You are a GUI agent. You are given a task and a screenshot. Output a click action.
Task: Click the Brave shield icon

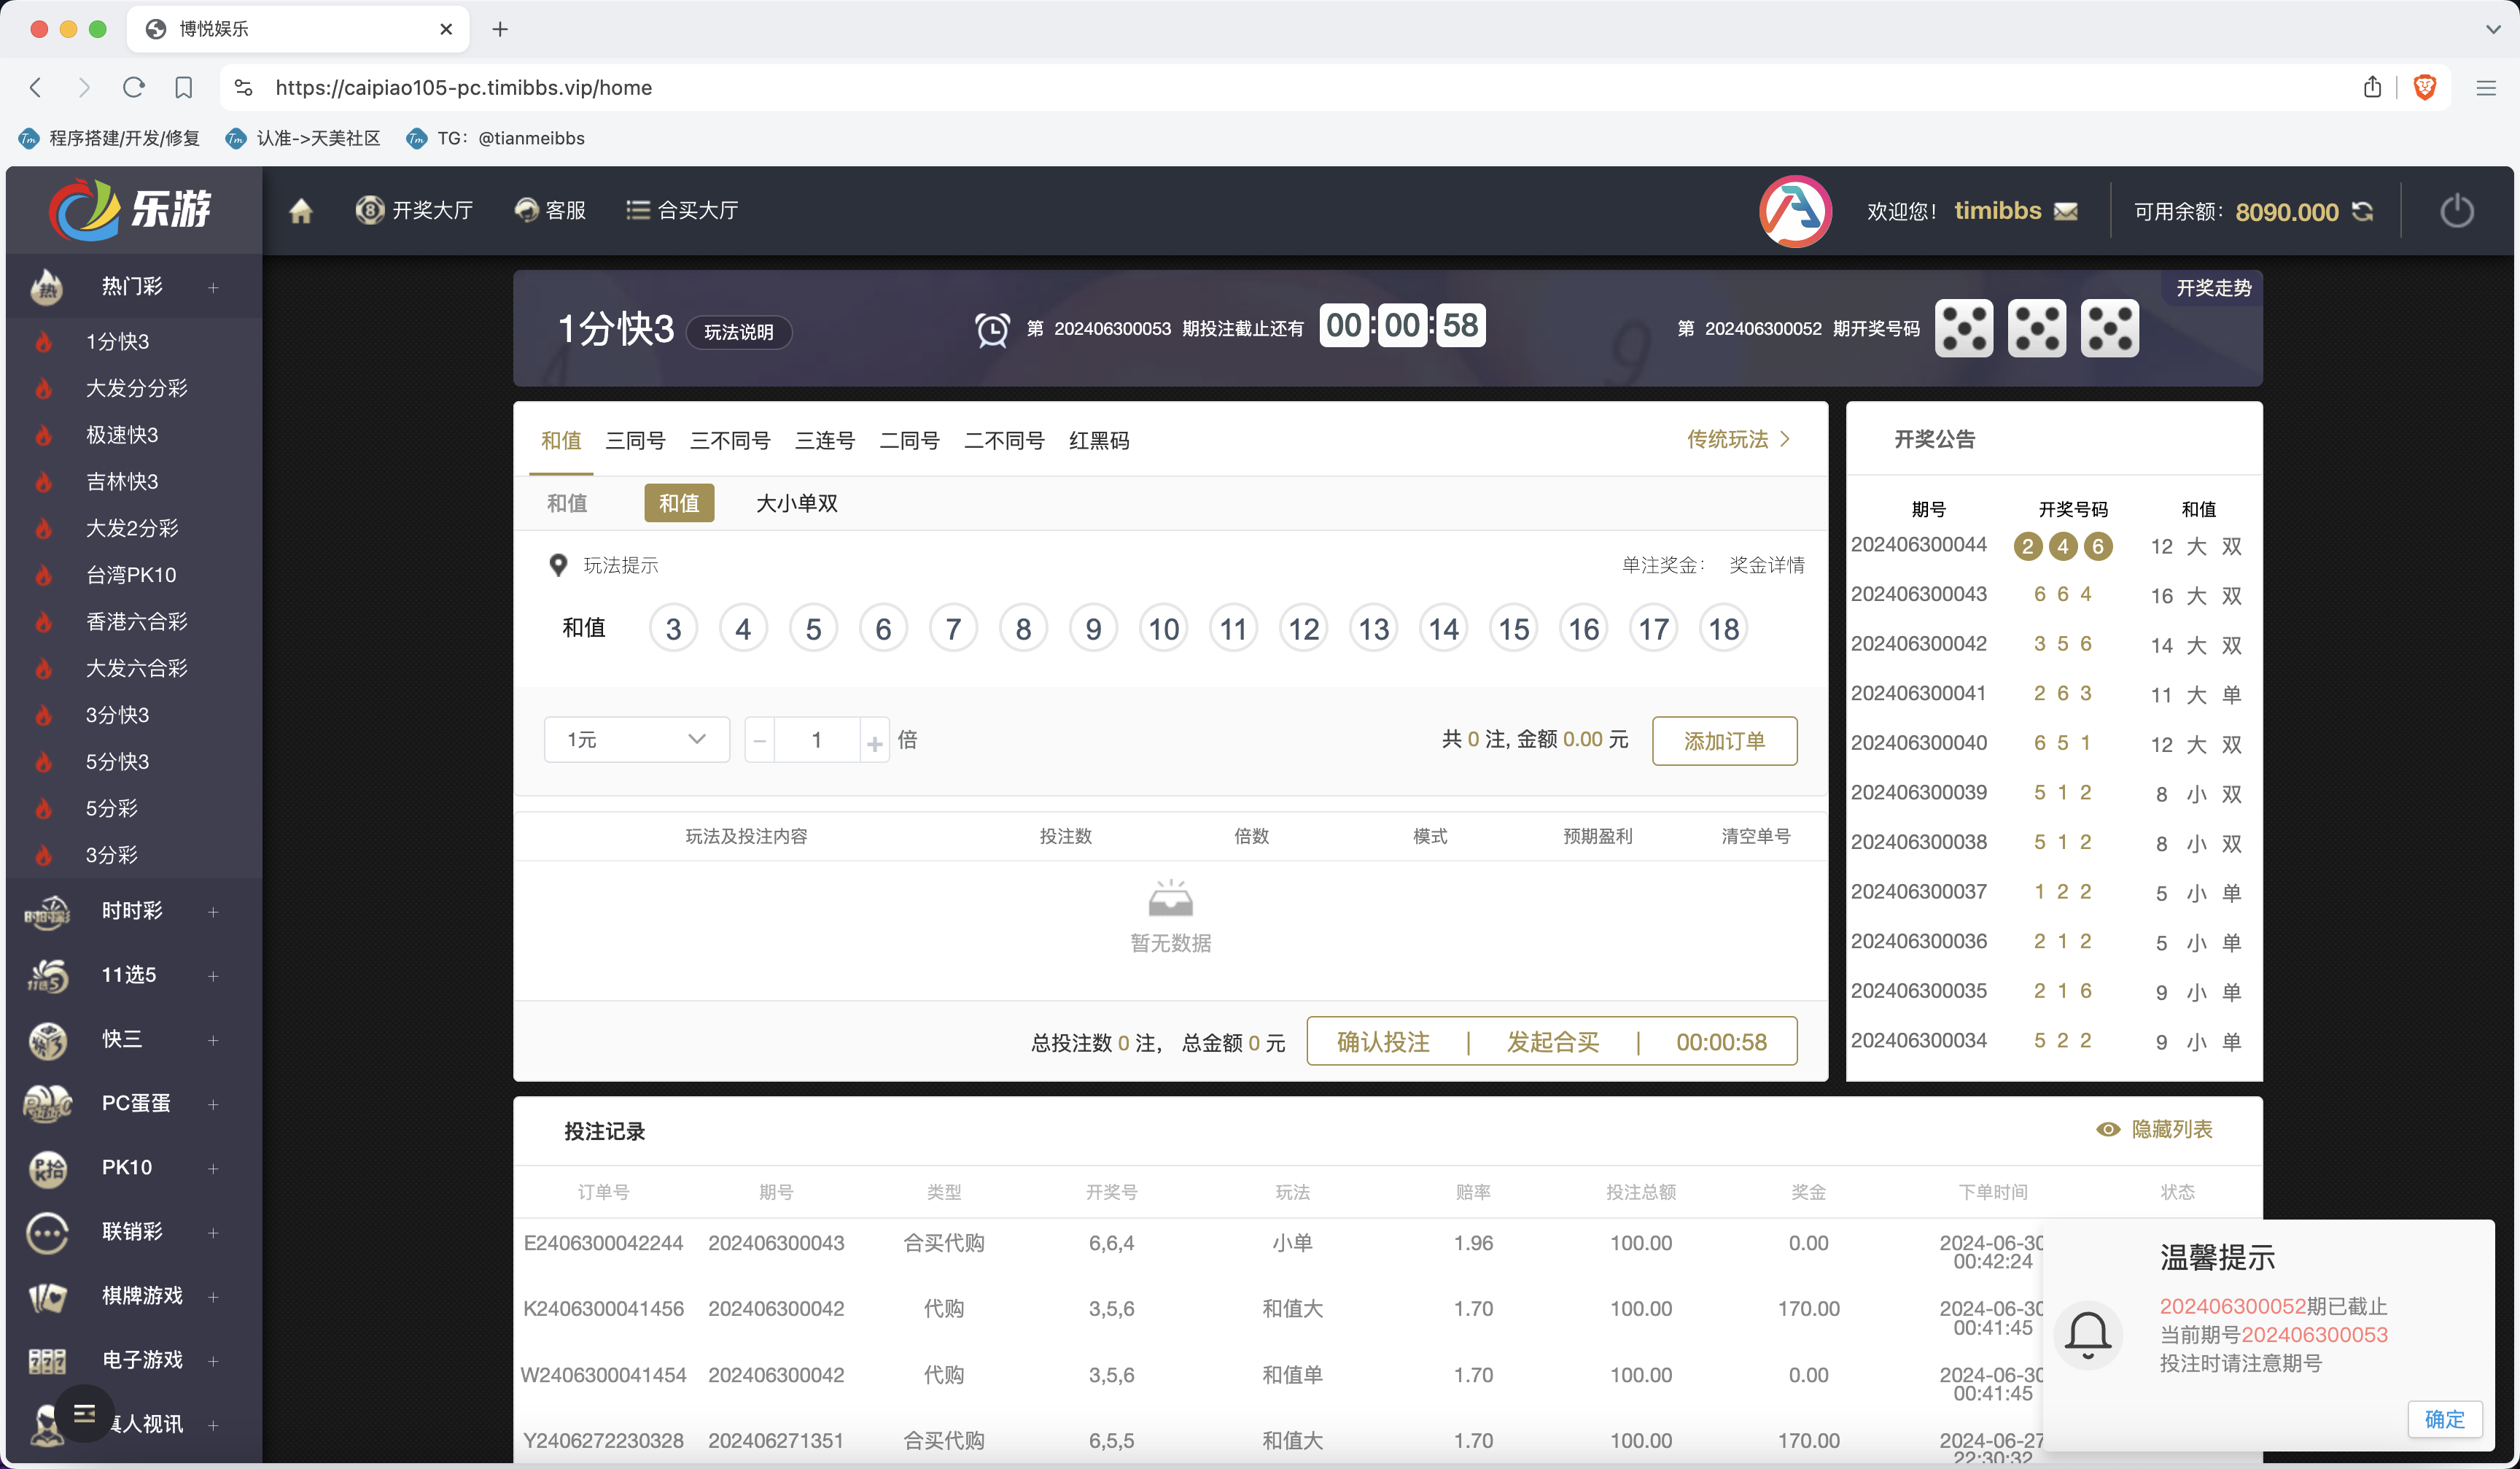(2424, 87)
